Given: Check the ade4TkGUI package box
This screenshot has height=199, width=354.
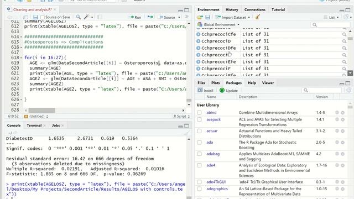Looking at the screenshot, I should coord(199,182).
